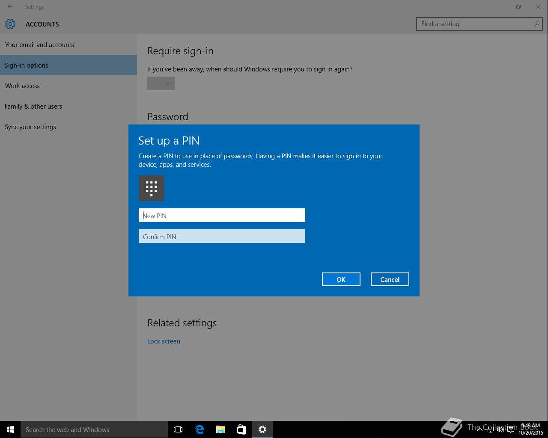Image resolution: width=548 pixels, height=438 pixels.
Task: Focus the Confirm PIN field
Action: click(x=222, y=237)
